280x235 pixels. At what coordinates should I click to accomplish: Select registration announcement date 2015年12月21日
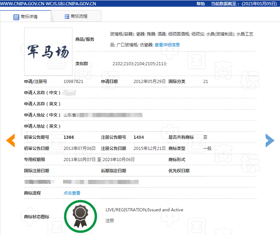click(x=150, y=149)
